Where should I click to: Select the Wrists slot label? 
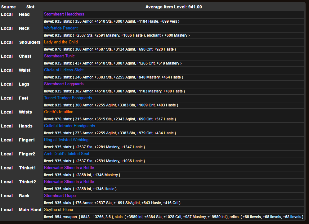(25, 112)
